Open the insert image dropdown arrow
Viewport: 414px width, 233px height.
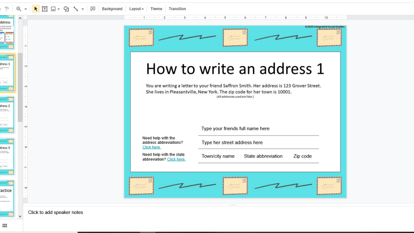59,9
